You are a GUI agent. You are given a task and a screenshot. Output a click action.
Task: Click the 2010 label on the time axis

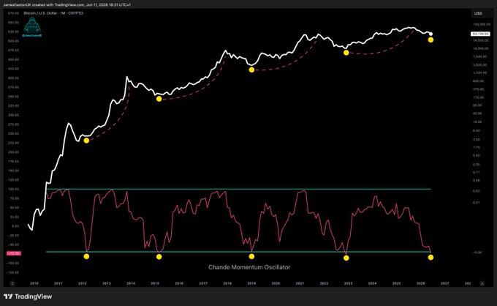(34, 283)
